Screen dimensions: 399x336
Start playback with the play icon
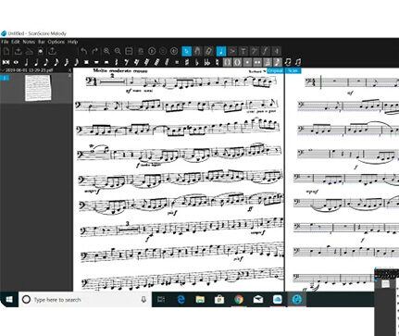(152, 51)
